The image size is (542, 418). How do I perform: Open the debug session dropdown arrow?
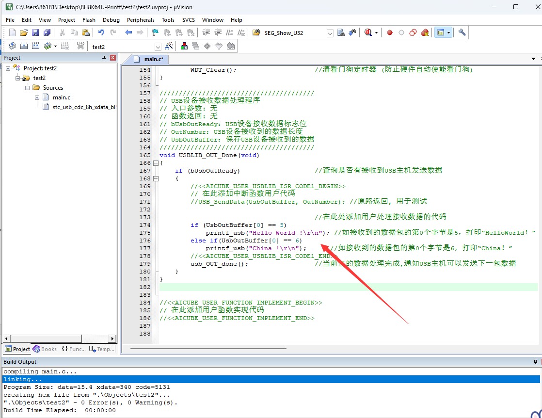[x=376, y=33]
